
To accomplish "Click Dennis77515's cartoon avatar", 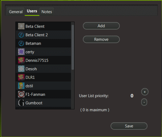I will pos(21,60).
